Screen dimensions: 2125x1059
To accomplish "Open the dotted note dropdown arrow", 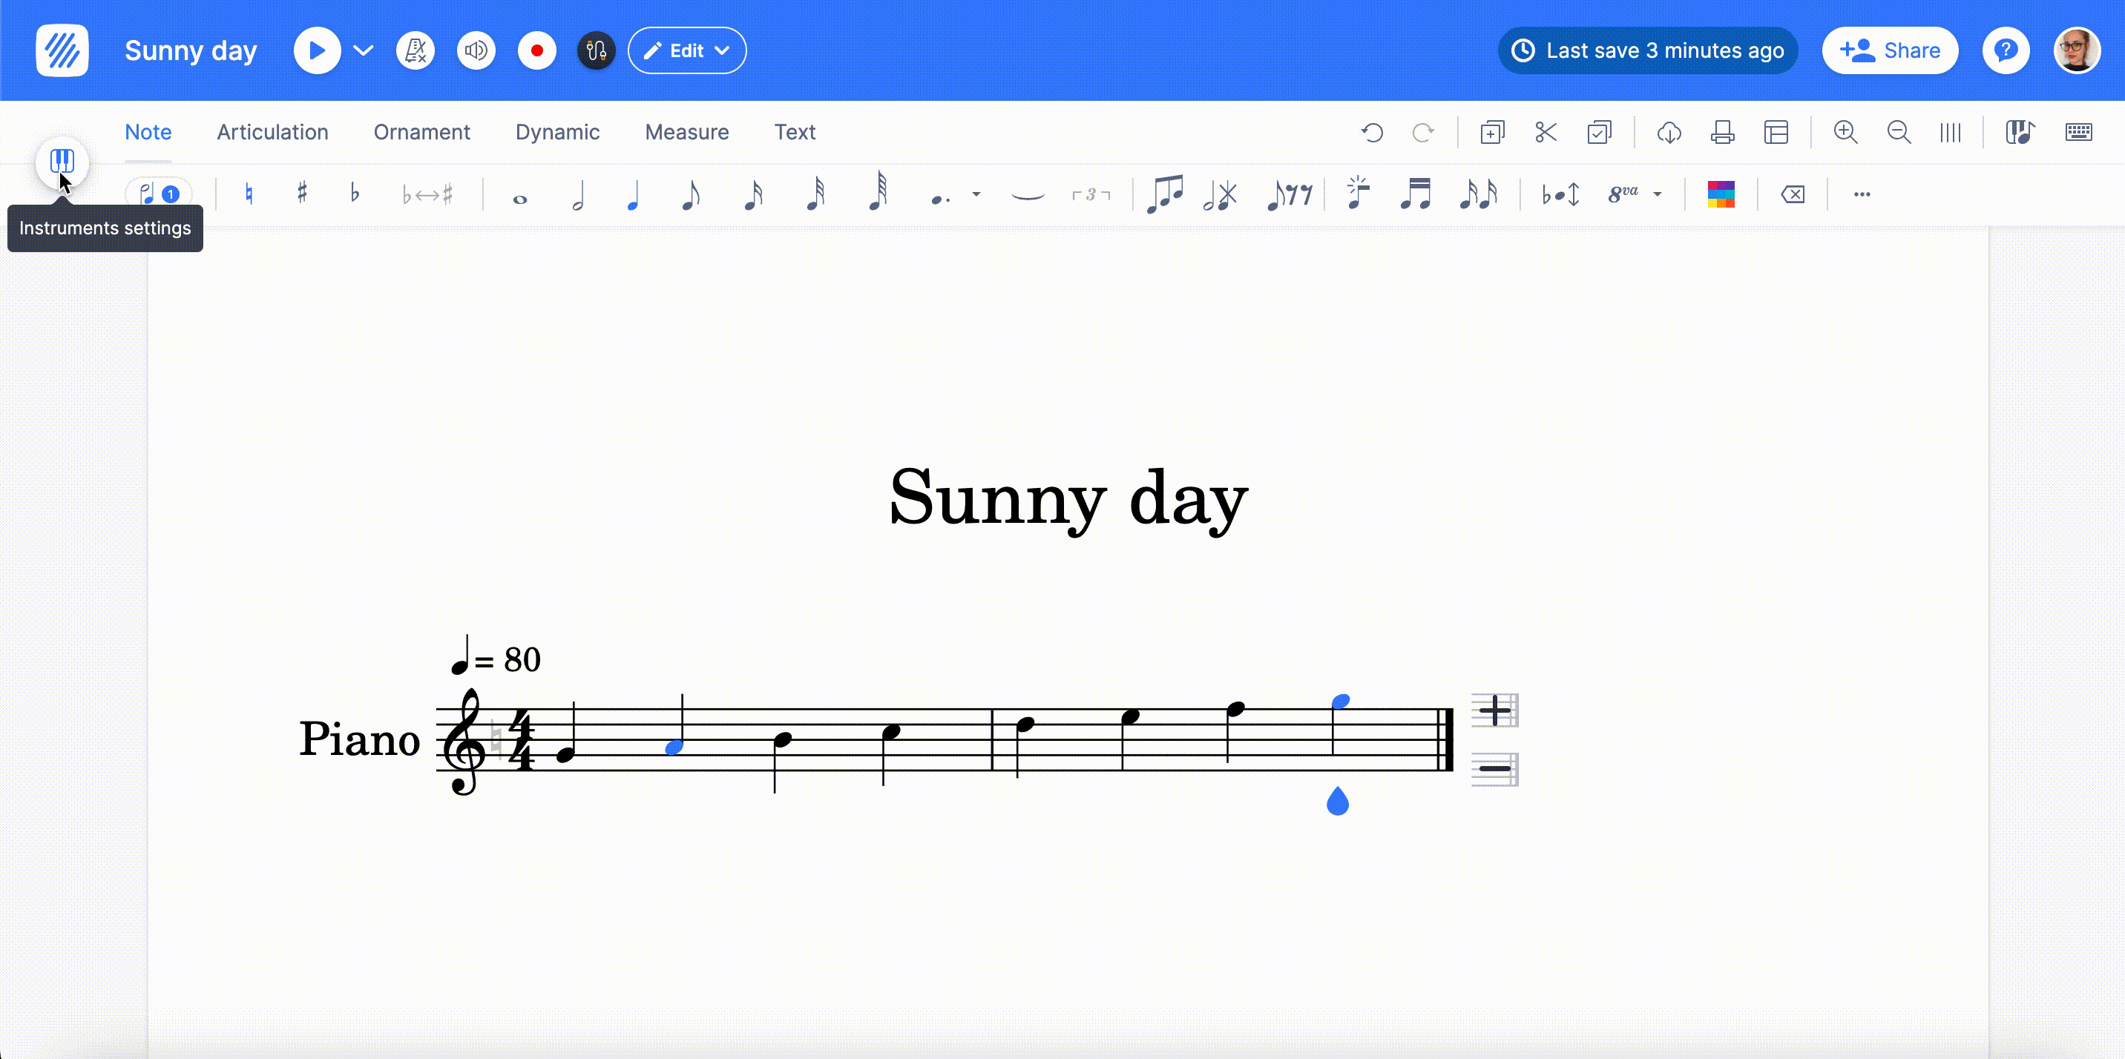I will pos(976,194).
